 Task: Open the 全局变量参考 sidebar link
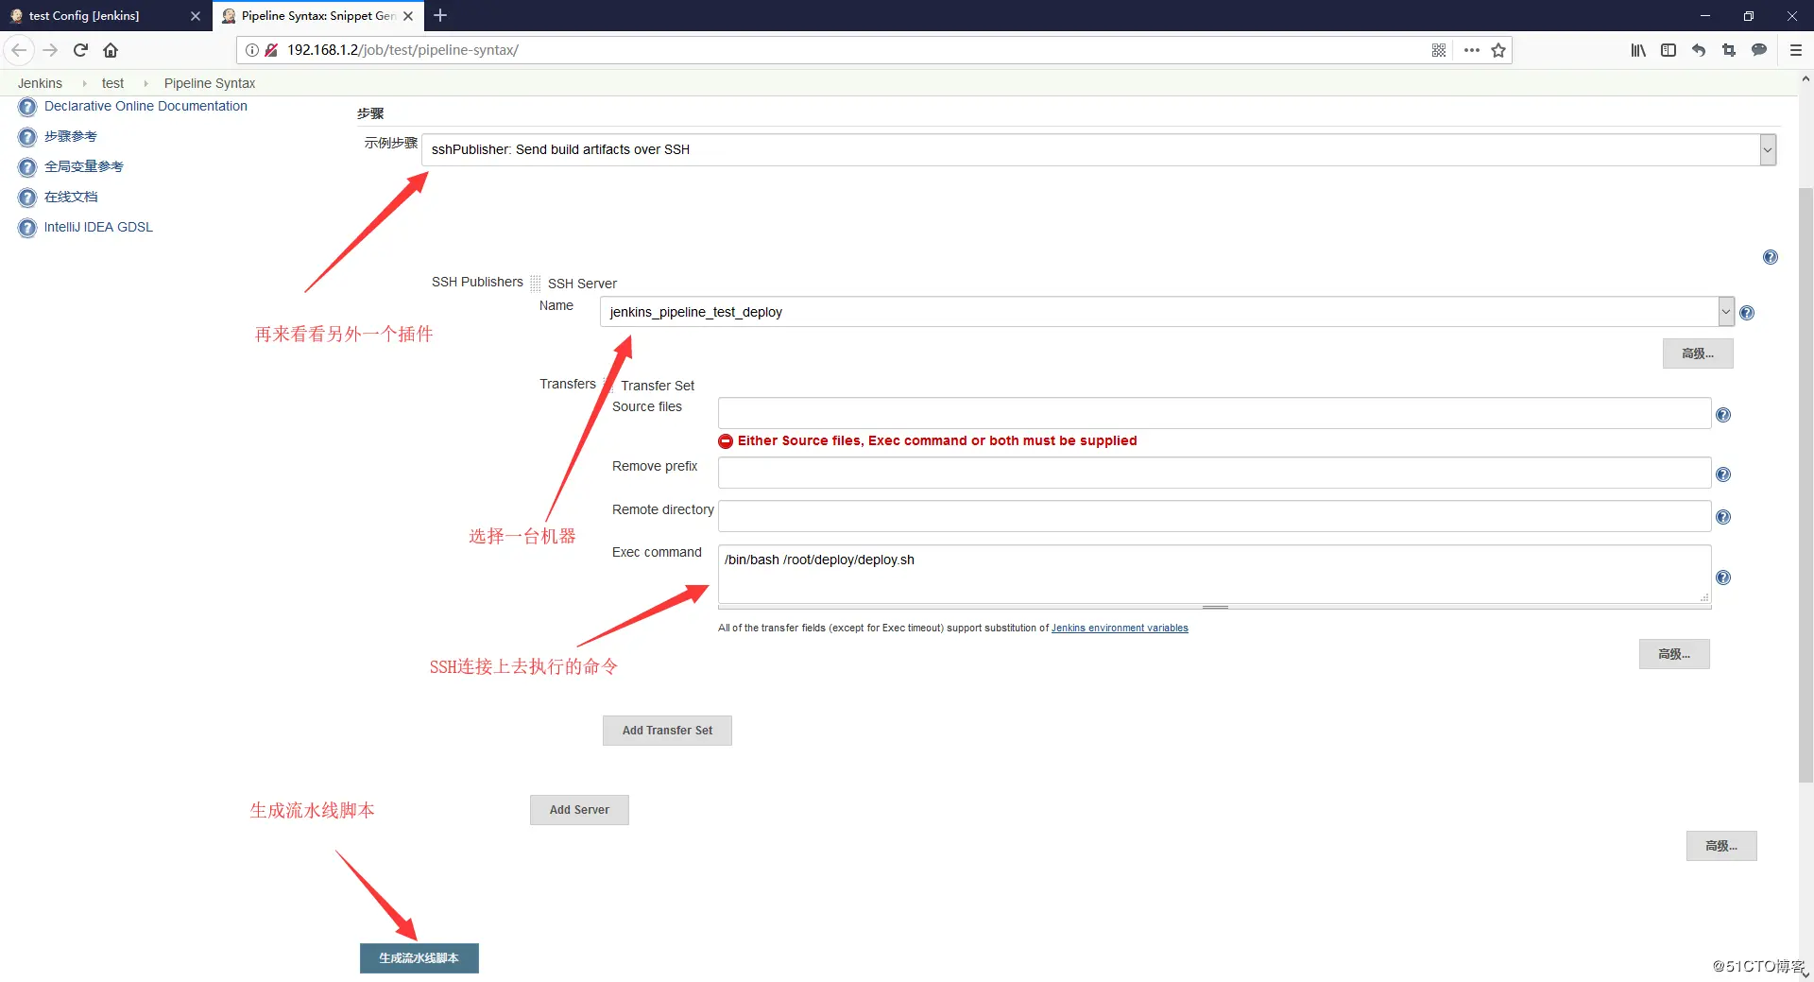[84, 166]
